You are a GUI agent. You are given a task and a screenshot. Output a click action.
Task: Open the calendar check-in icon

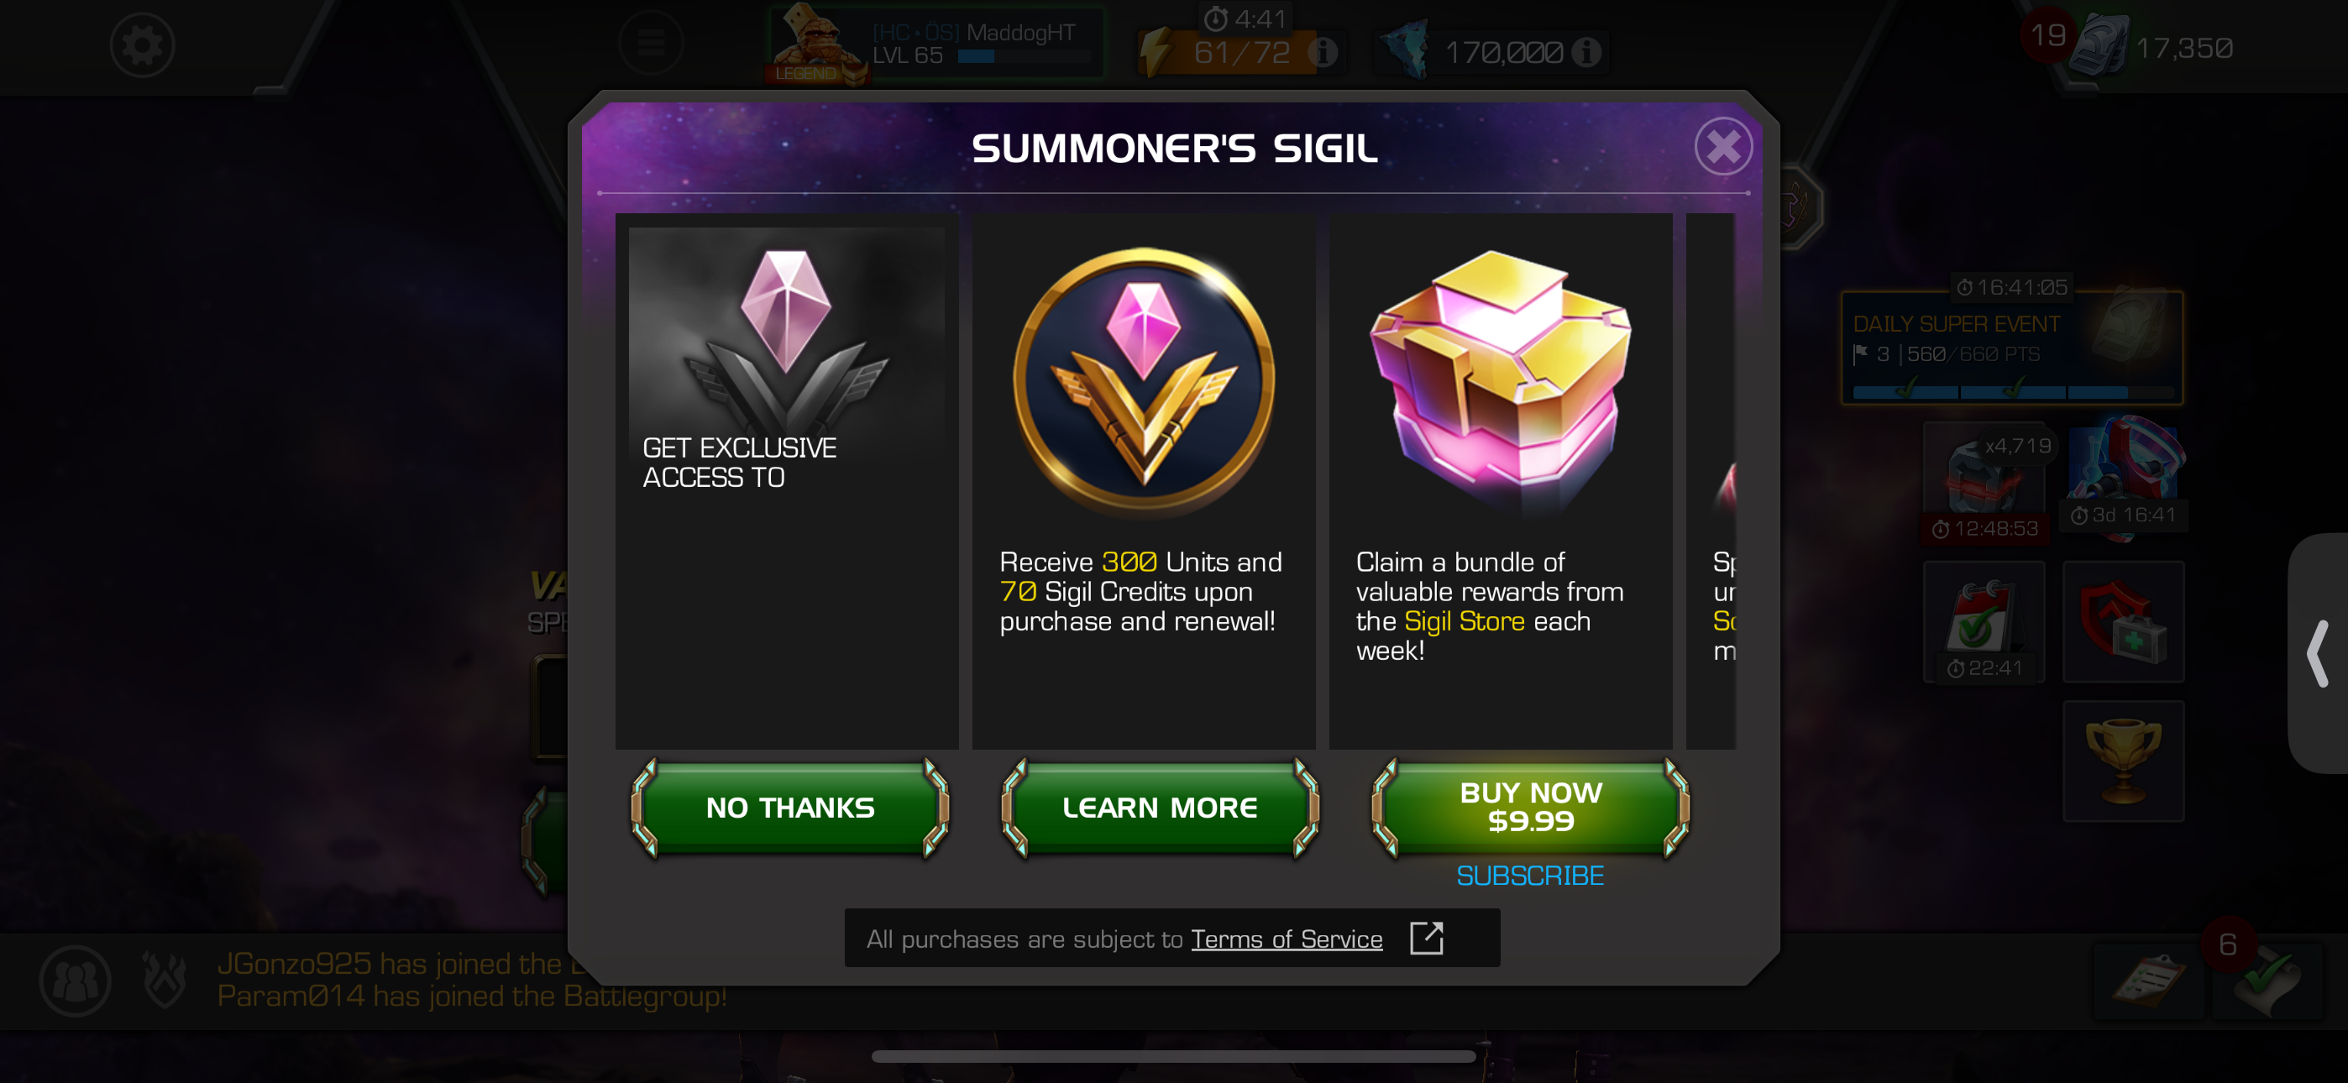(x=1984, y=623)
